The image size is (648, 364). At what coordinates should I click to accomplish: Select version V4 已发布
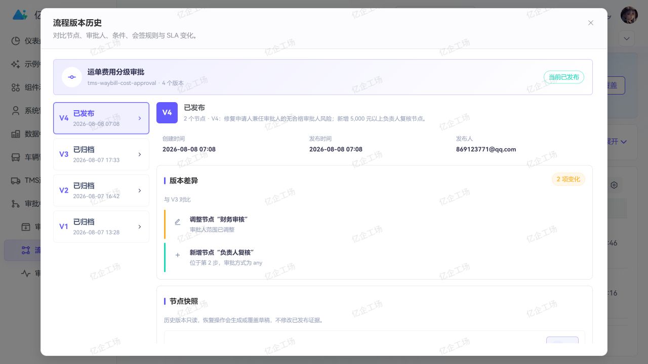101,118
